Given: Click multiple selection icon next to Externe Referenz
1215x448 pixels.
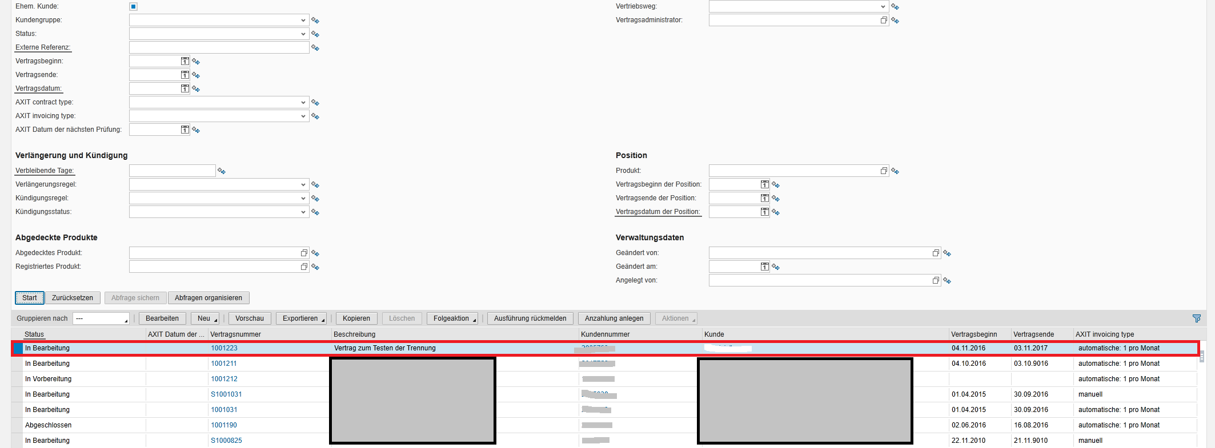Looking at the screenshot, I should click(315, 48).
